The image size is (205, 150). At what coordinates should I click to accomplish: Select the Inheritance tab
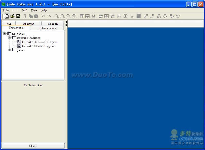tap(47, 28)
